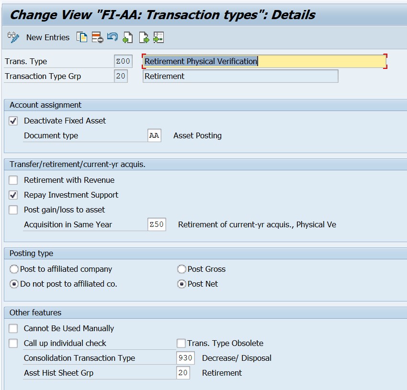The height and width of the screenshot is (390, 407).
Task: Click the Other Entry position icon
Action: pyautogui.click(x=158, y=37)
